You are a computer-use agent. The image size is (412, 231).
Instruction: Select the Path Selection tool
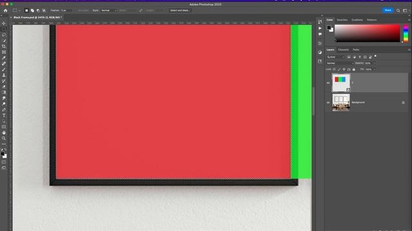click(x=4, y=121)
